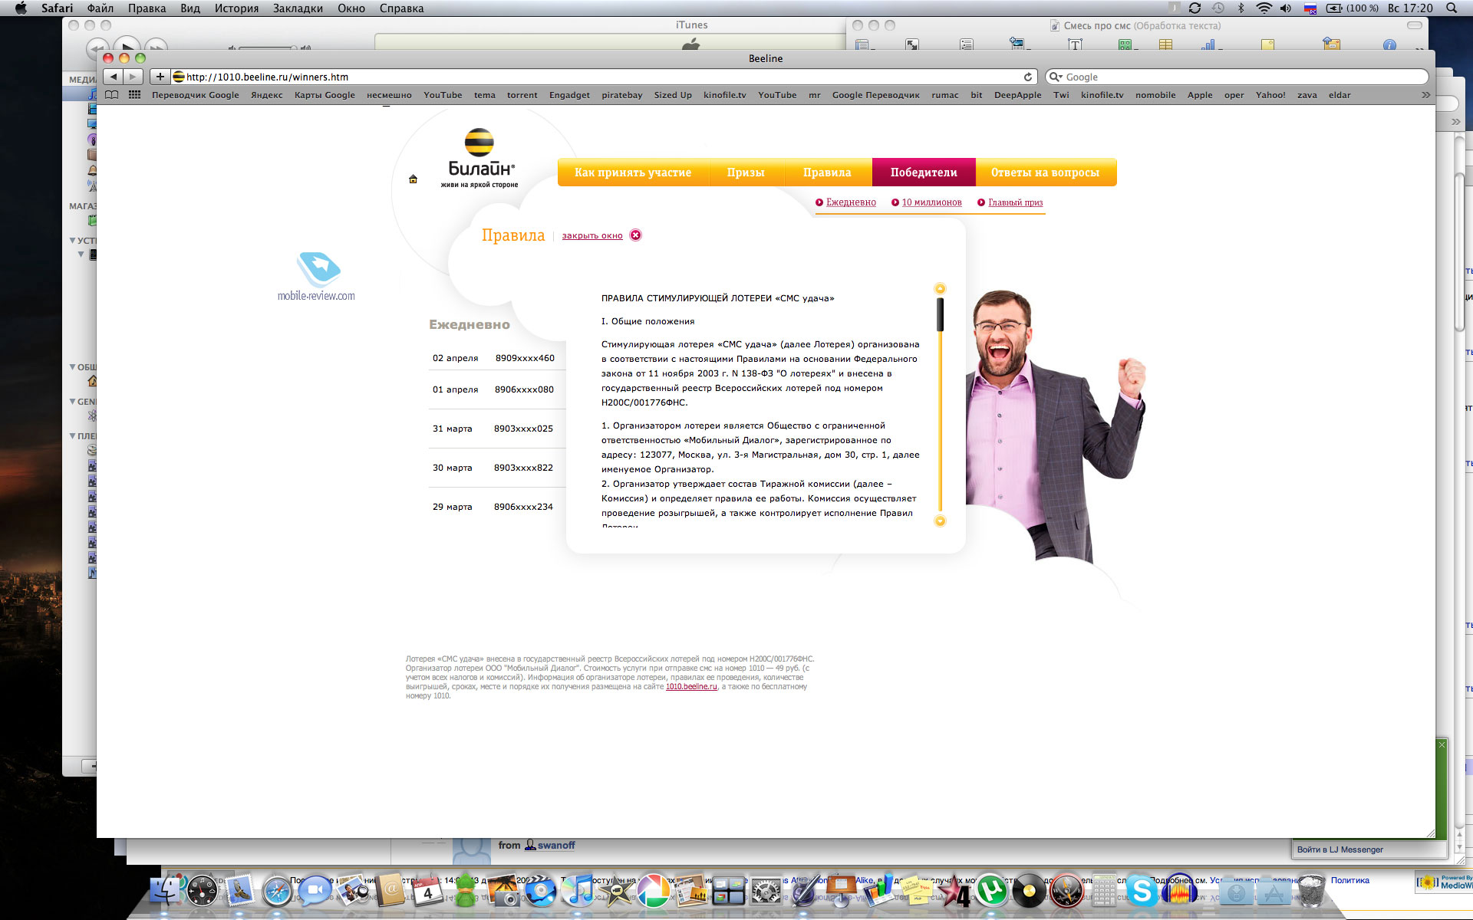Image resolution: width=1473 pixels, height=920 pixels.
Task: Open the Файл menu
Action: point(101,8)
